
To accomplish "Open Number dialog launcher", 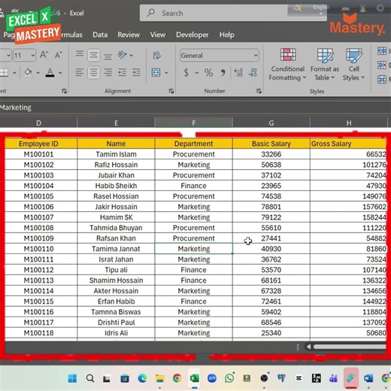I will [x=259, y=91].
